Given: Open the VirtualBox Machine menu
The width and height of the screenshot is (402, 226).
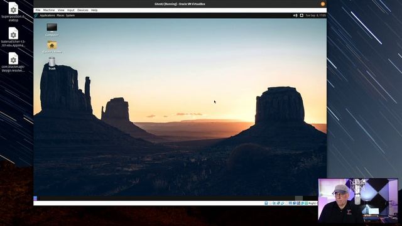Looking at the screenshot, I should (49, 10).
